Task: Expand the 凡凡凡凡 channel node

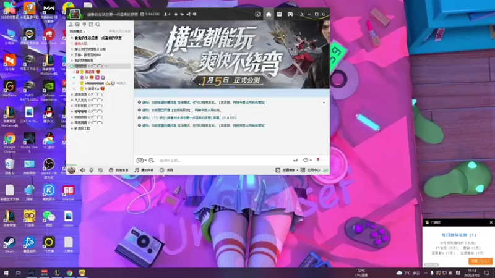Action: [72, 100]
